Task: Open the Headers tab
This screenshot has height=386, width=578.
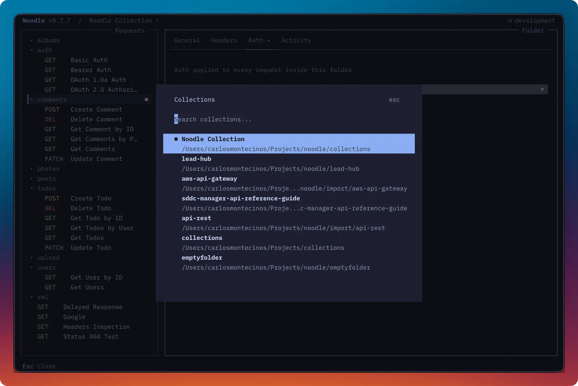Action: [224, 40]
